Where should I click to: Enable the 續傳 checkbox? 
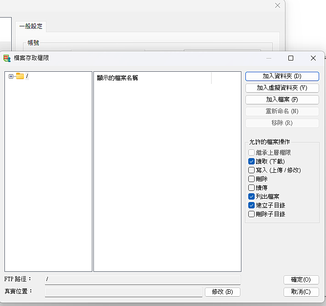click(251, 188)
